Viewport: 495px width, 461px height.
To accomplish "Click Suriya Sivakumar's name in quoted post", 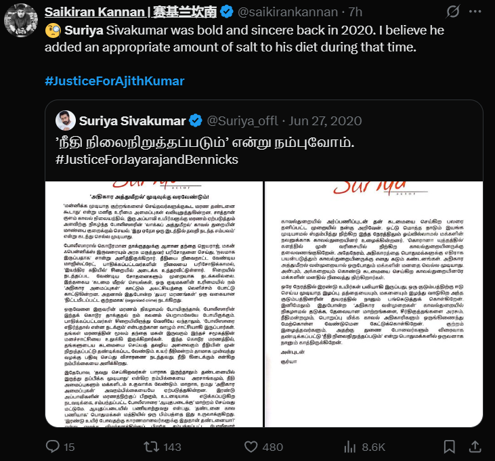I will pyautogui.click(x=132, y=121).
